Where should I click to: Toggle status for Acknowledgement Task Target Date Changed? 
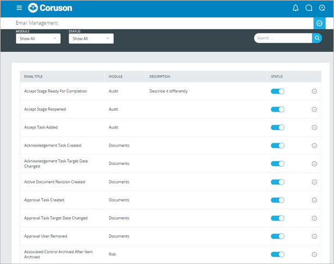(x=277, y=164)
